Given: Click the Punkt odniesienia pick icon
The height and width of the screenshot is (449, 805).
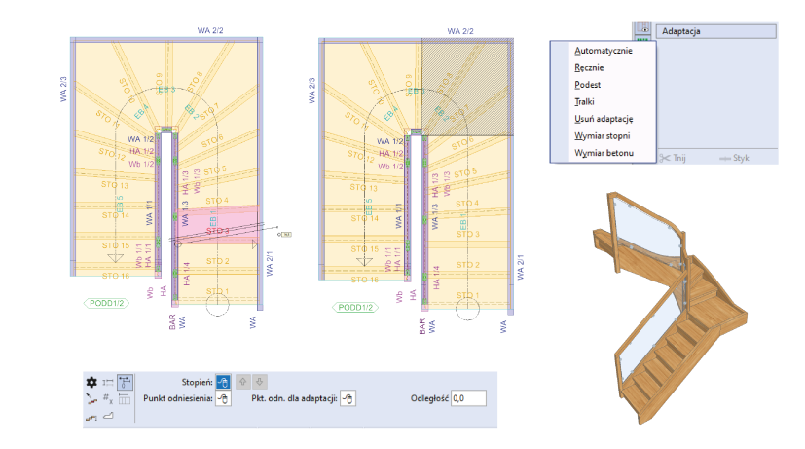Looking at the screenshot, I should tap(223, 398).
